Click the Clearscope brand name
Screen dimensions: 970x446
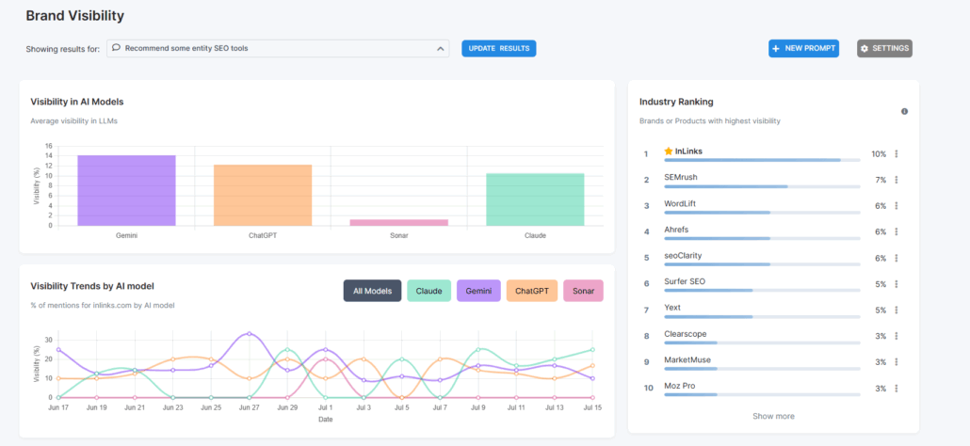685,334
